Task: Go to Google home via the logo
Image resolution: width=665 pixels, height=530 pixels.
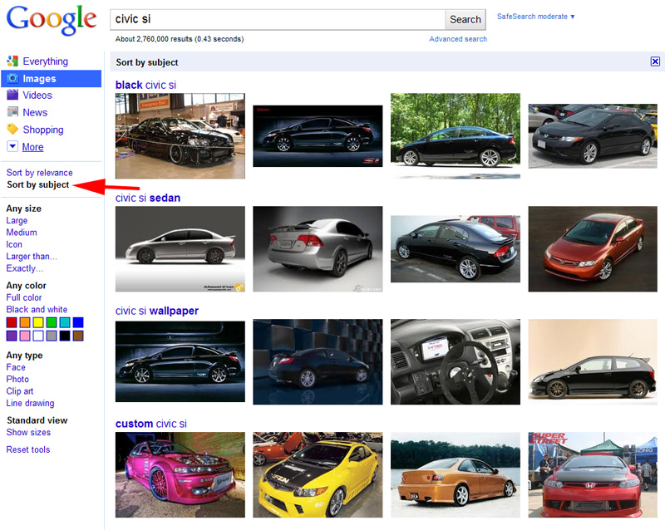Action: pyautogui.click(x=52, y=20)
